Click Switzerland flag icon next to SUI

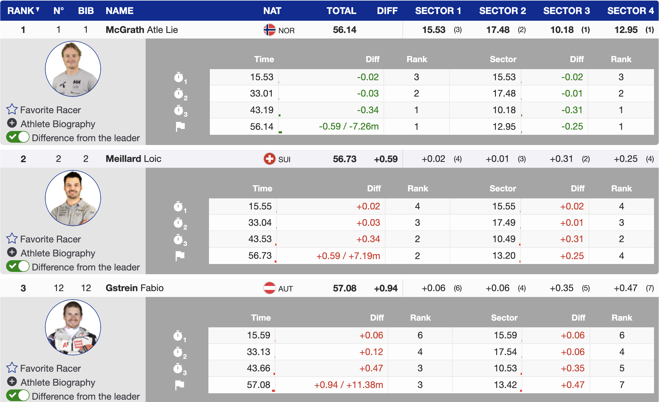click(269, 159)
